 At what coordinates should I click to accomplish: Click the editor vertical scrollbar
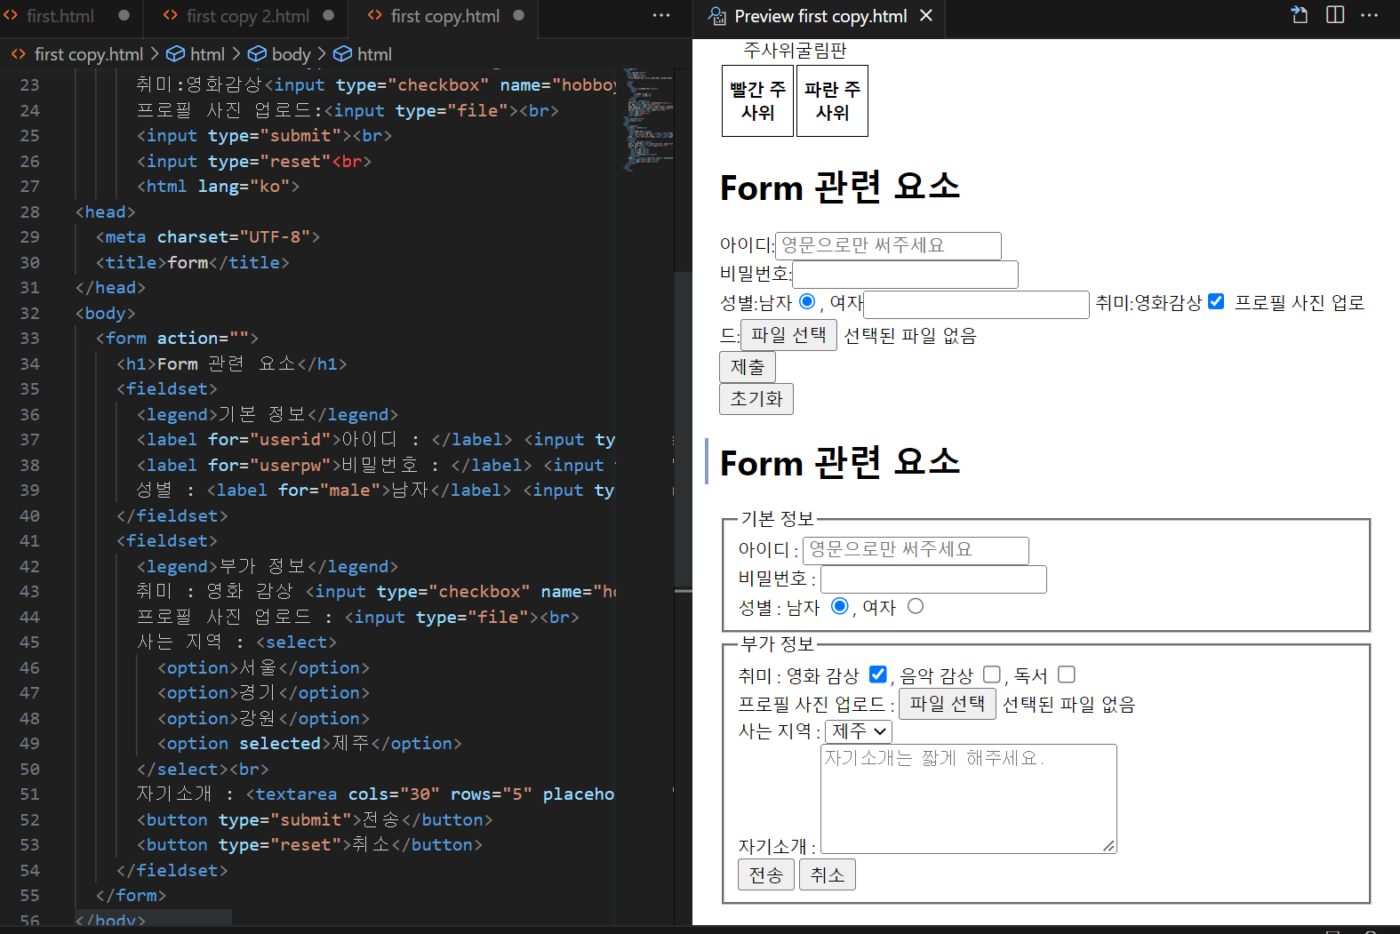(684, 432)
